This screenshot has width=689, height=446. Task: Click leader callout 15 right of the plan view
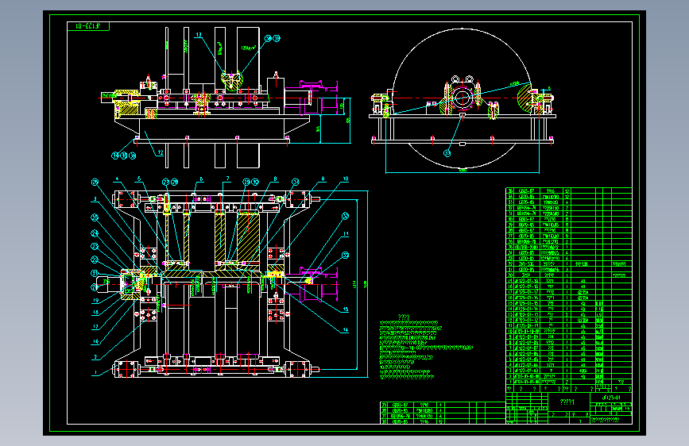[346, 310]
